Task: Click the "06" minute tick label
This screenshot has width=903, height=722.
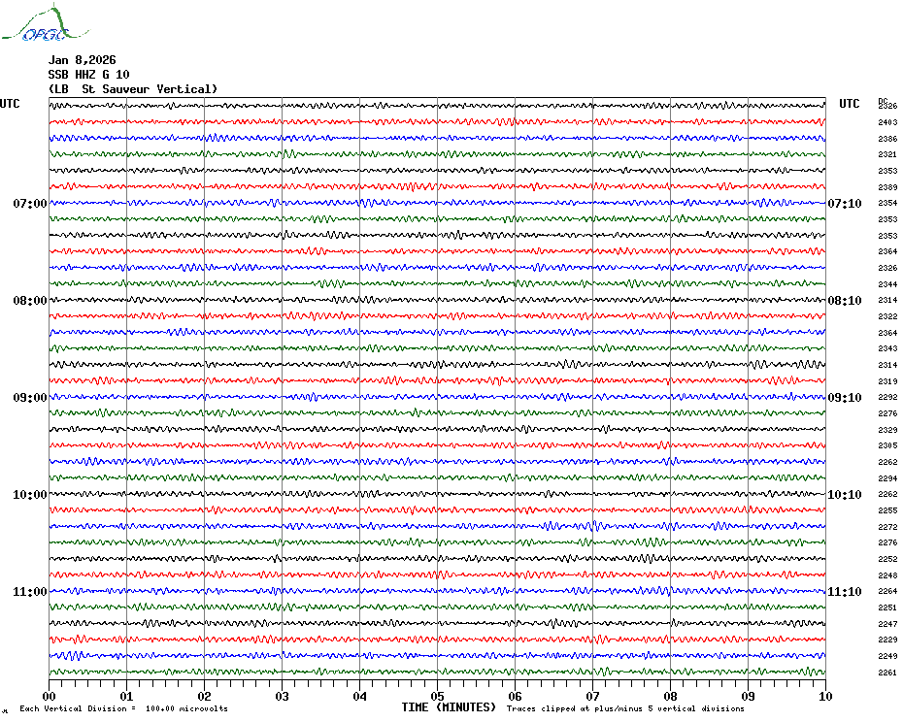Action: click(x=515, y=697)
